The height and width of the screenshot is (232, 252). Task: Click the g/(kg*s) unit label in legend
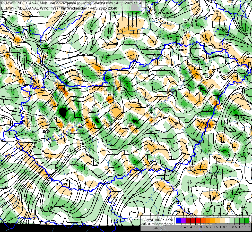[158, 228]
